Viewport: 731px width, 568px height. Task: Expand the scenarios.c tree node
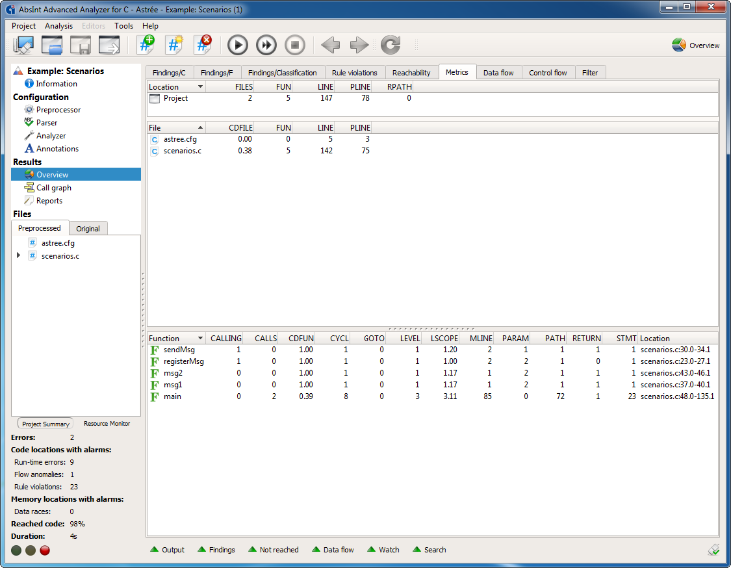[x=18, y=255]
